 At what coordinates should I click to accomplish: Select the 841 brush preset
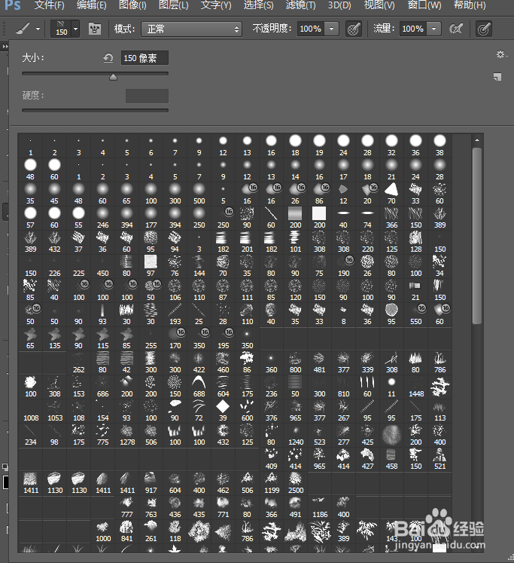click(x=127, y=531)
